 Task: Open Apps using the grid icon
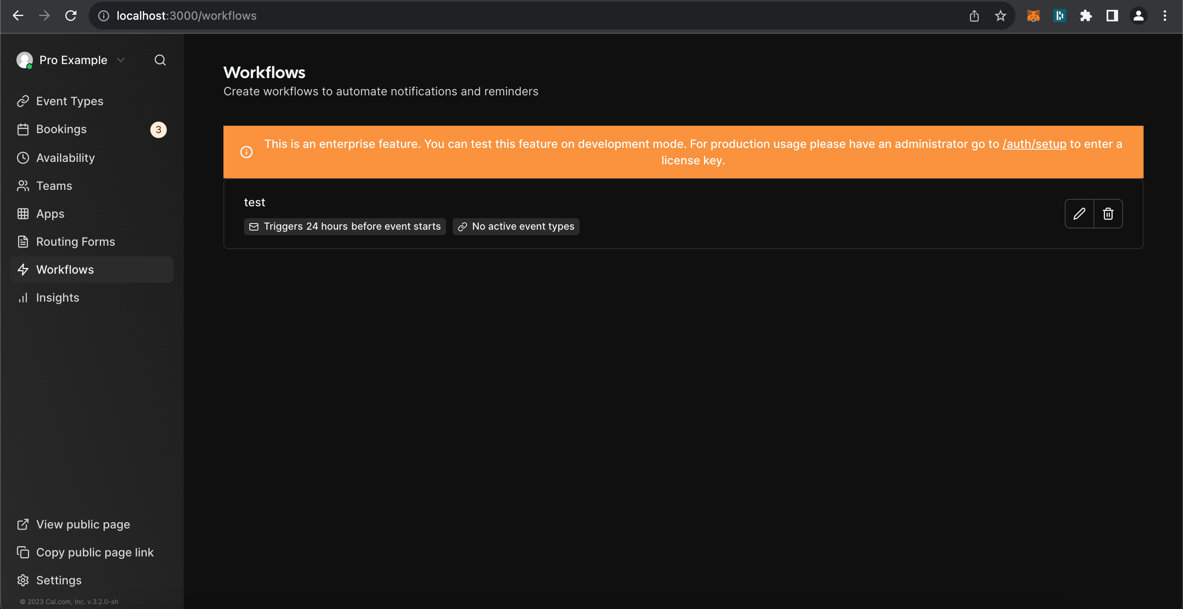coord(23,214)
